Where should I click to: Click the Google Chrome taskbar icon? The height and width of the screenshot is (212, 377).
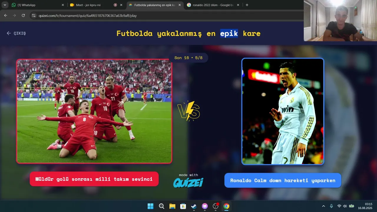coord(226,206)
